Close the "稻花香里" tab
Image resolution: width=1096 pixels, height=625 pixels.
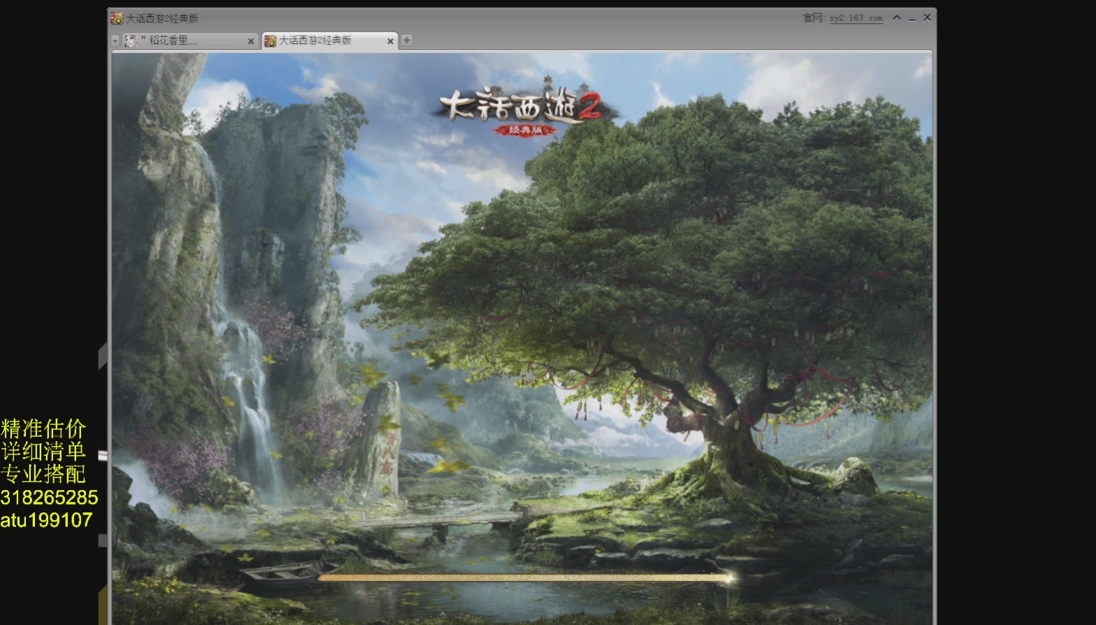click(x=251, y=42)
